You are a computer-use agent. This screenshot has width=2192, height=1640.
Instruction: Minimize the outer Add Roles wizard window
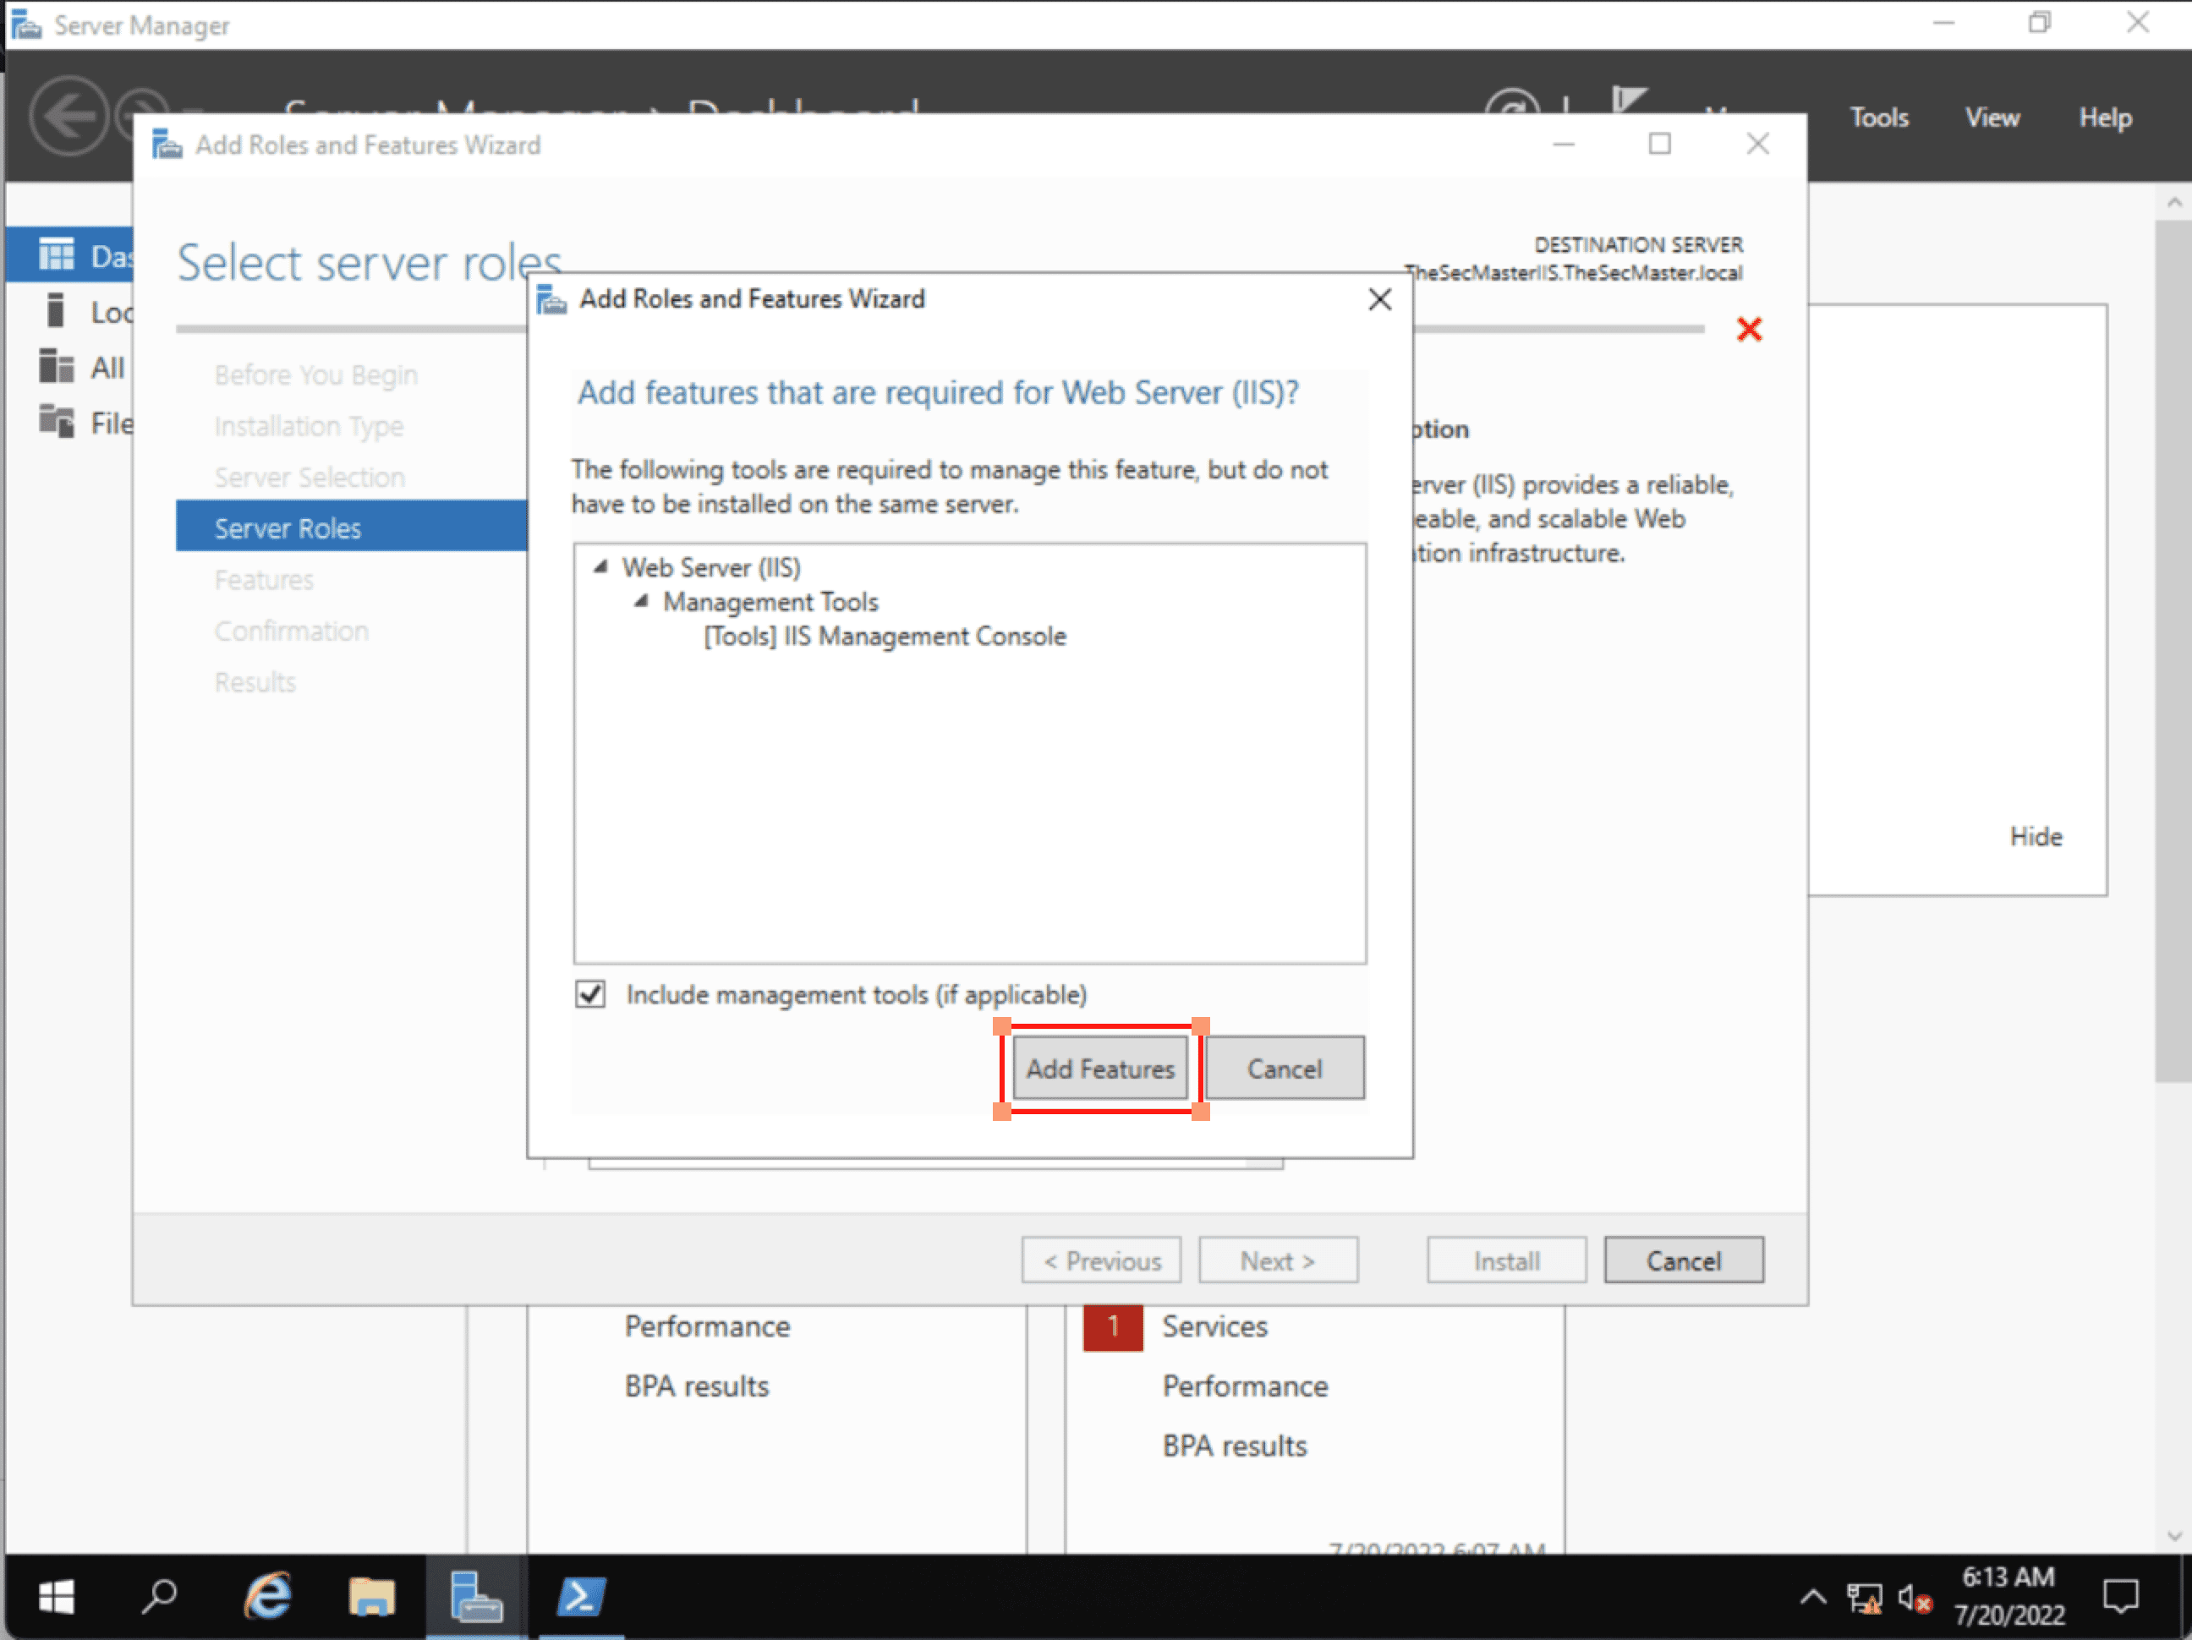pos(1563,145)
